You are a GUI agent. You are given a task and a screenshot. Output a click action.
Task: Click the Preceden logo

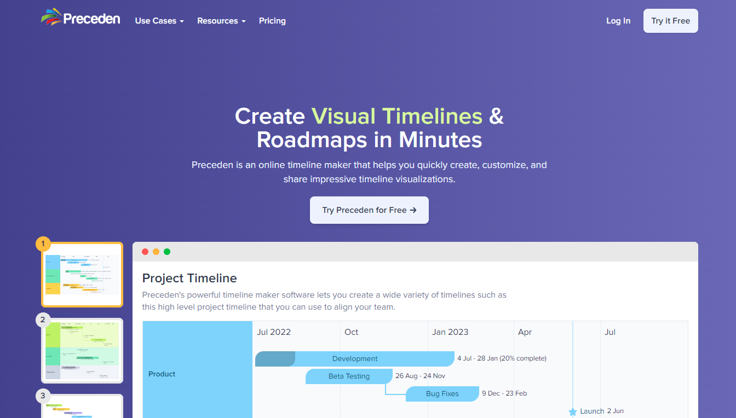click(x=81, y=18)
